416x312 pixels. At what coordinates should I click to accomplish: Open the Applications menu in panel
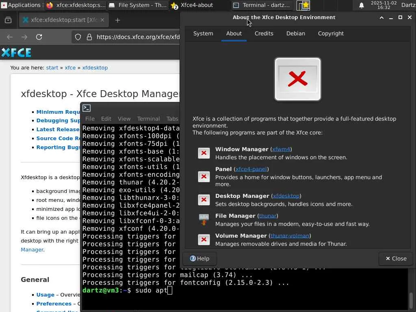[x=22, y=5]
